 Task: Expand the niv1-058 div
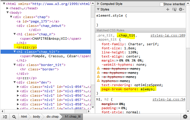point(18,104)
